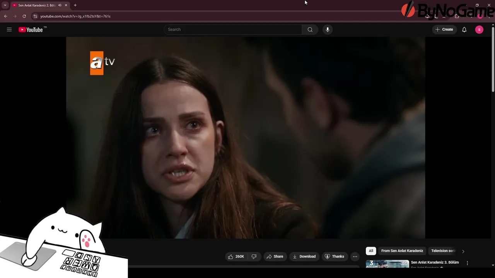Image resolution: width=495 pixels, height=278 pixels.
Task: Open the notifications bell
Action: pos(464,30)
